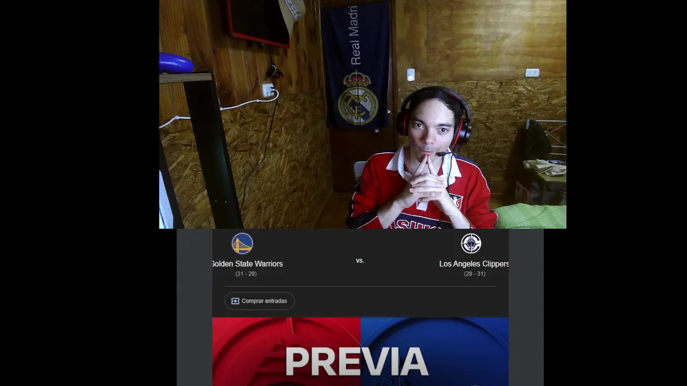
Task: Open the Los Angeles Clippers team name
Action: 474,264
